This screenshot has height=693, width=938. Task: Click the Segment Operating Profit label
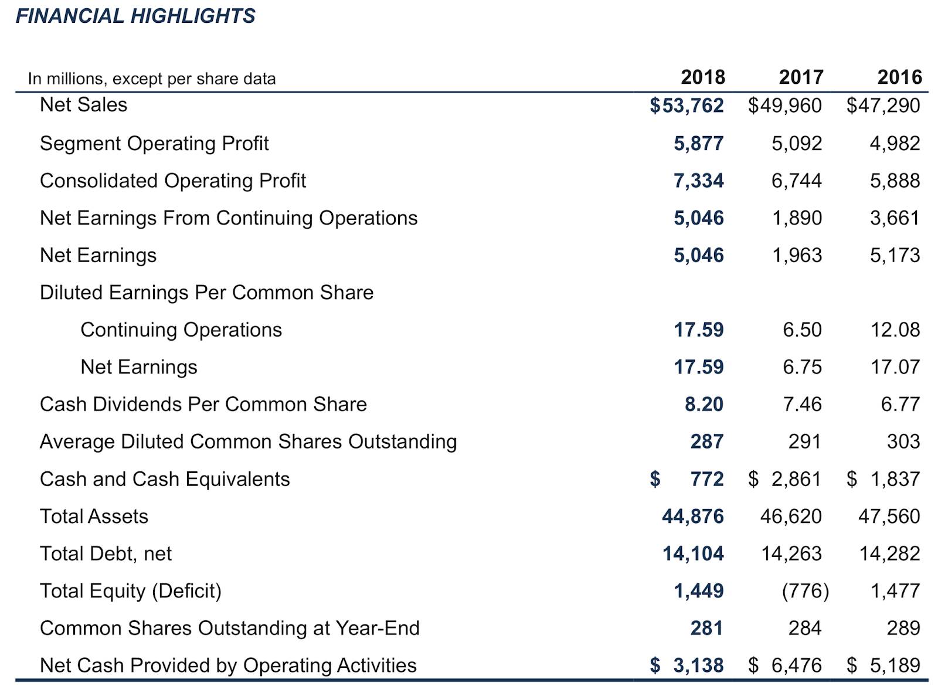[x=154, y=144]
